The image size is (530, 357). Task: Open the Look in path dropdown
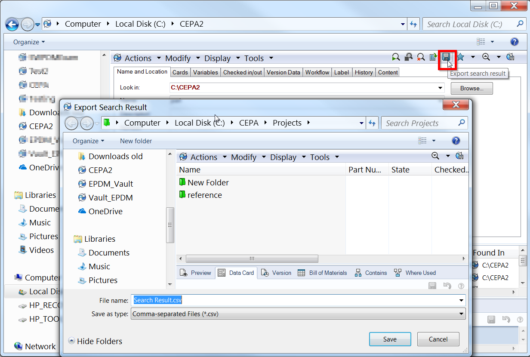click(440, 88)
